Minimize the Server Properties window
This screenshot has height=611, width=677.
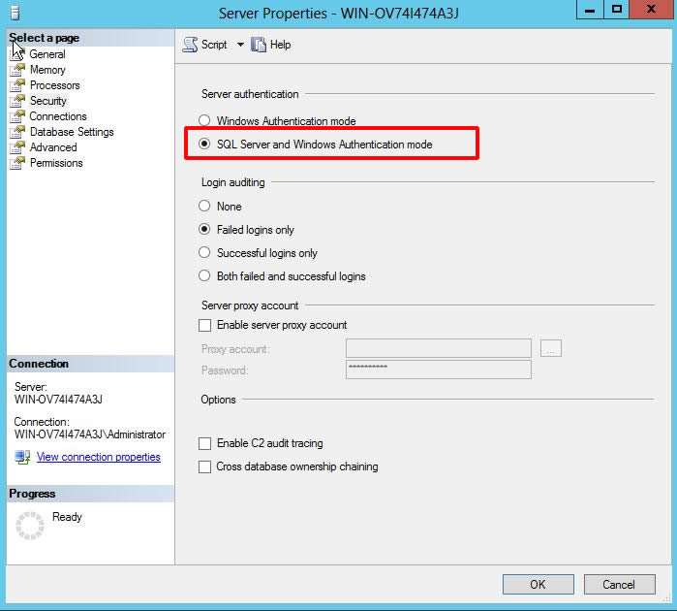pos(590,10)
